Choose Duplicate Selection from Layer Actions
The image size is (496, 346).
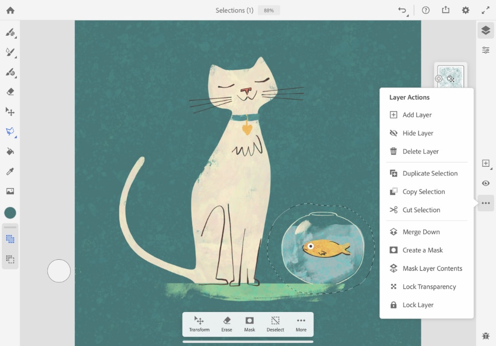[429, 174]
